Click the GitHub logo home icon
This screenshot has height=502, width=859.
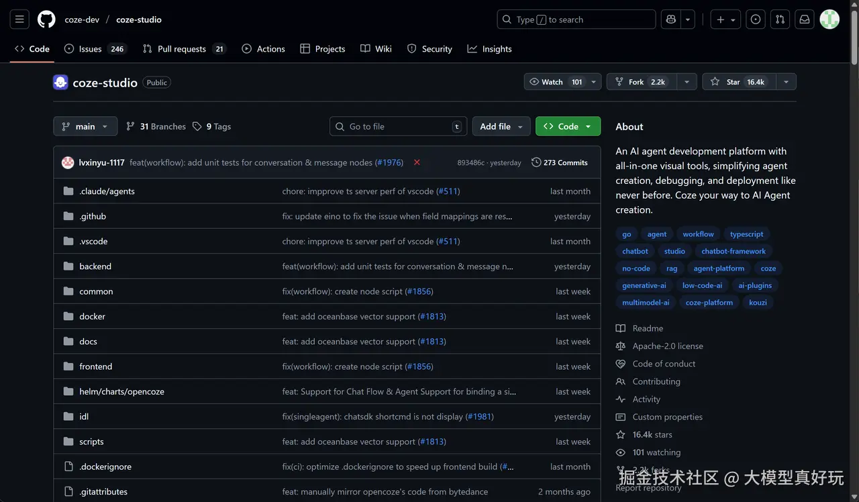tap(46, 19)
